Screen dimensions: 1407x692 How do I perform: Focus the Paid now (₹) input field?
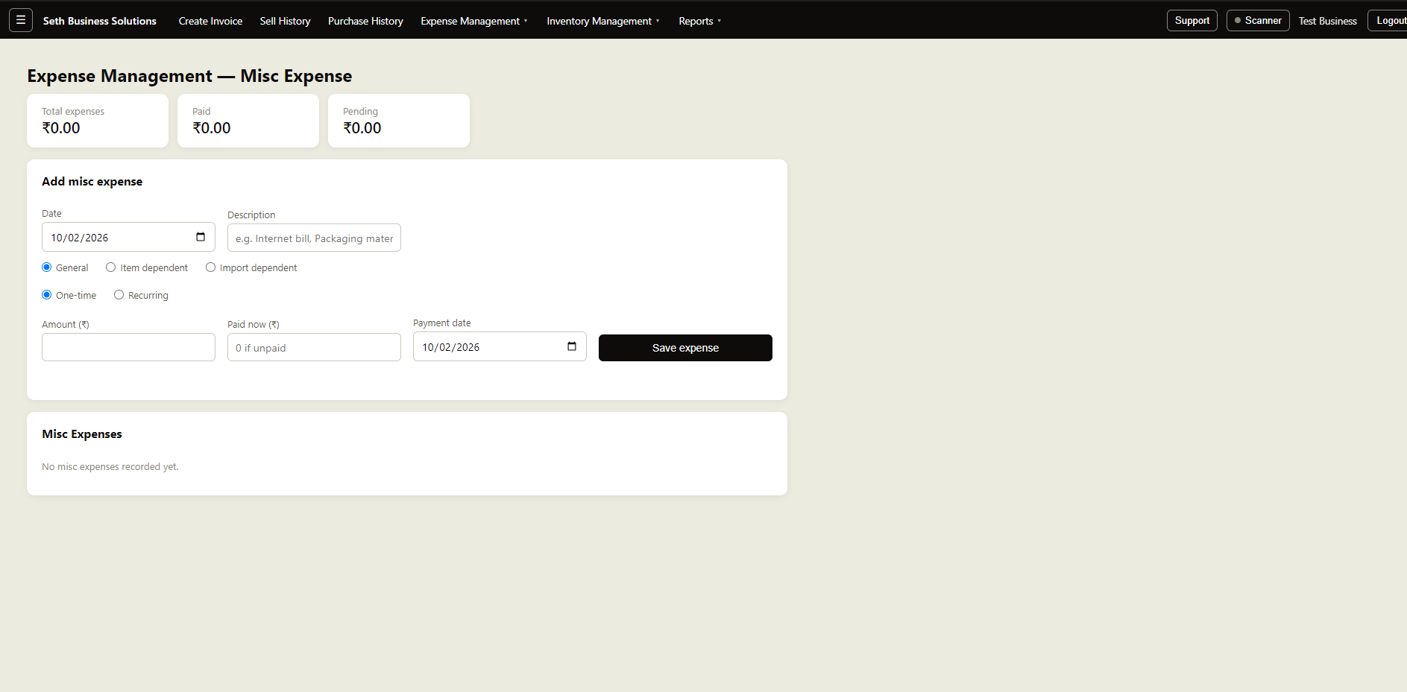click(314, 347)
